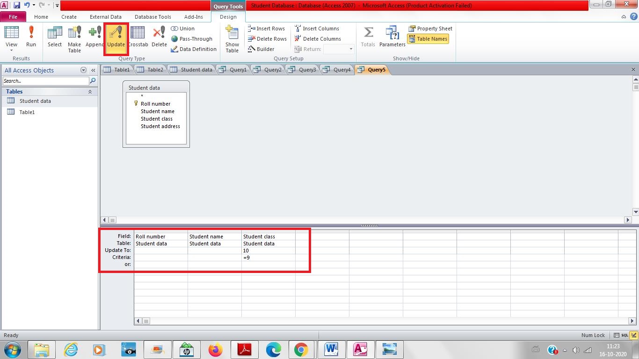Open All Access Objects category dropdown
Viewport: 639px width, 359px height.
tap(83, 70)
